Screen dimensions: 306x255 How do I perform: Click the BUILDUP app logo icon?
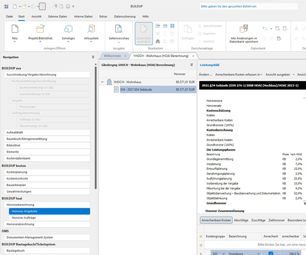coord(6,7)
